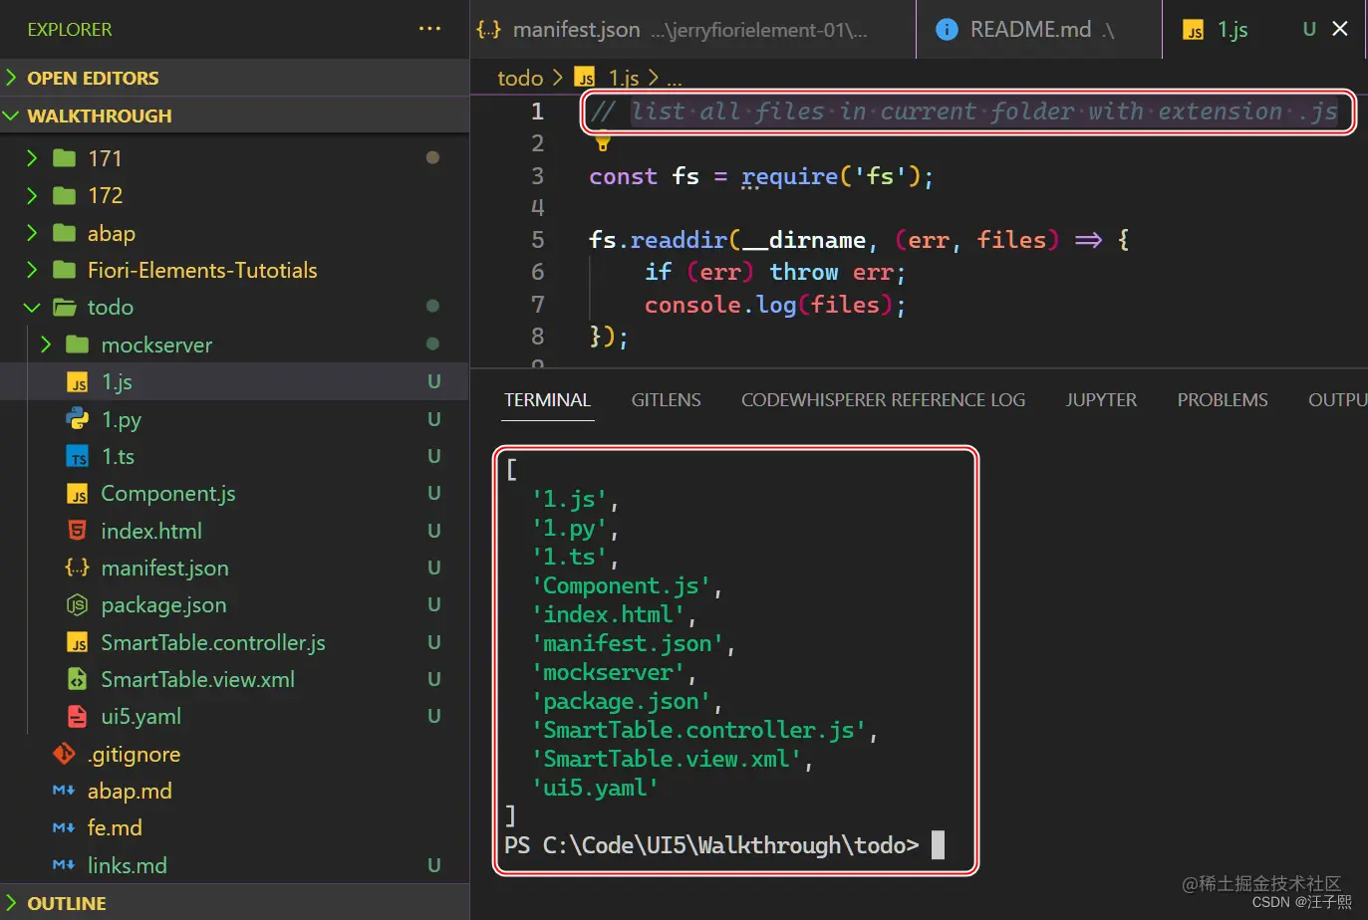Place cursor on the require('fs') line
The height and width of the screenshot is (920, 1368).
point(761,176)
